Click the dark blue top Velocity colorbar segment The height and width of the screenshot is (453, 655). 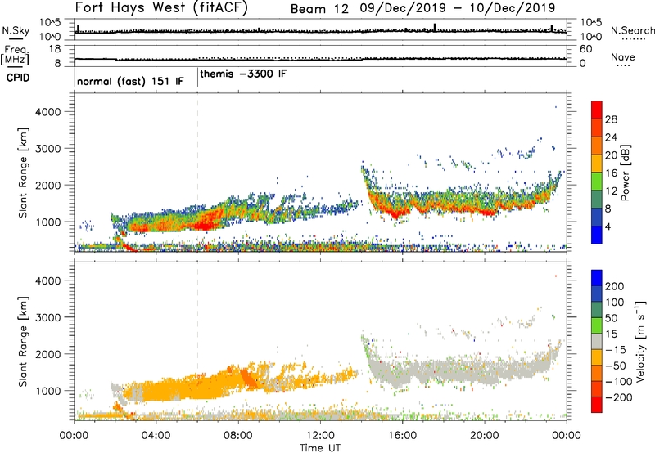pyautogui.click(x=597, y=278)
